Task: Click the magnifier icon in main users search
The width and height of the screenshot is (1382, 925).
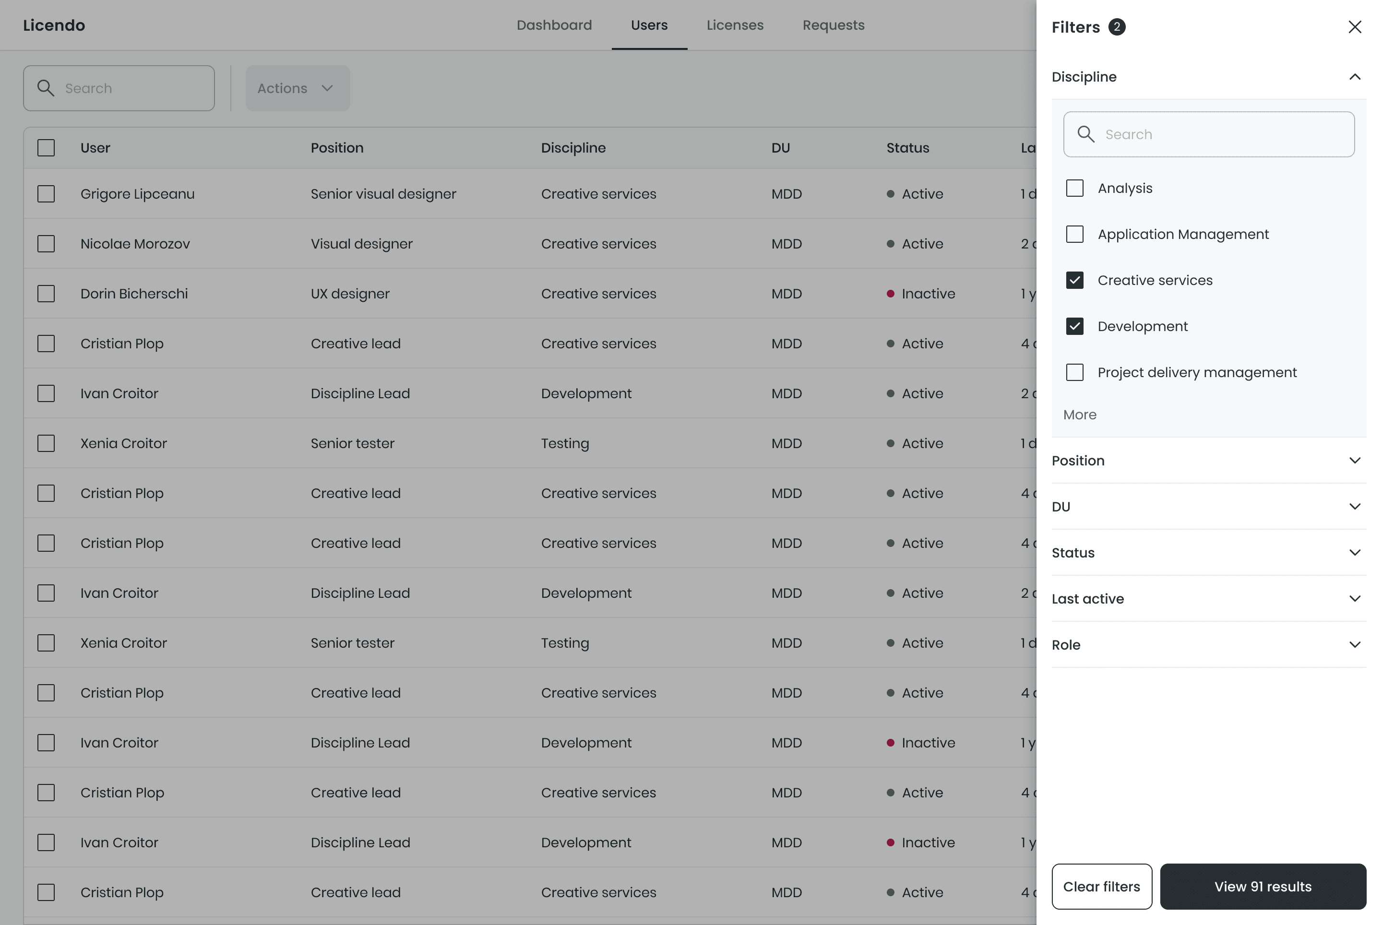Action: click(46, 88)
